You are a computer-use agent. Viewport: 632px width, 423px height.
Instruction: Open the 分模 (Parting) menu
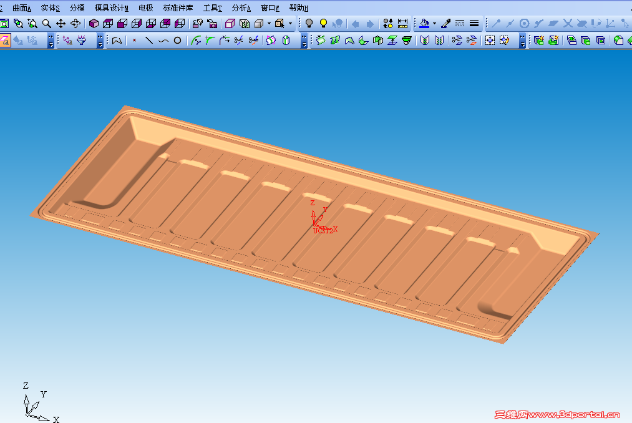(77, 8)
